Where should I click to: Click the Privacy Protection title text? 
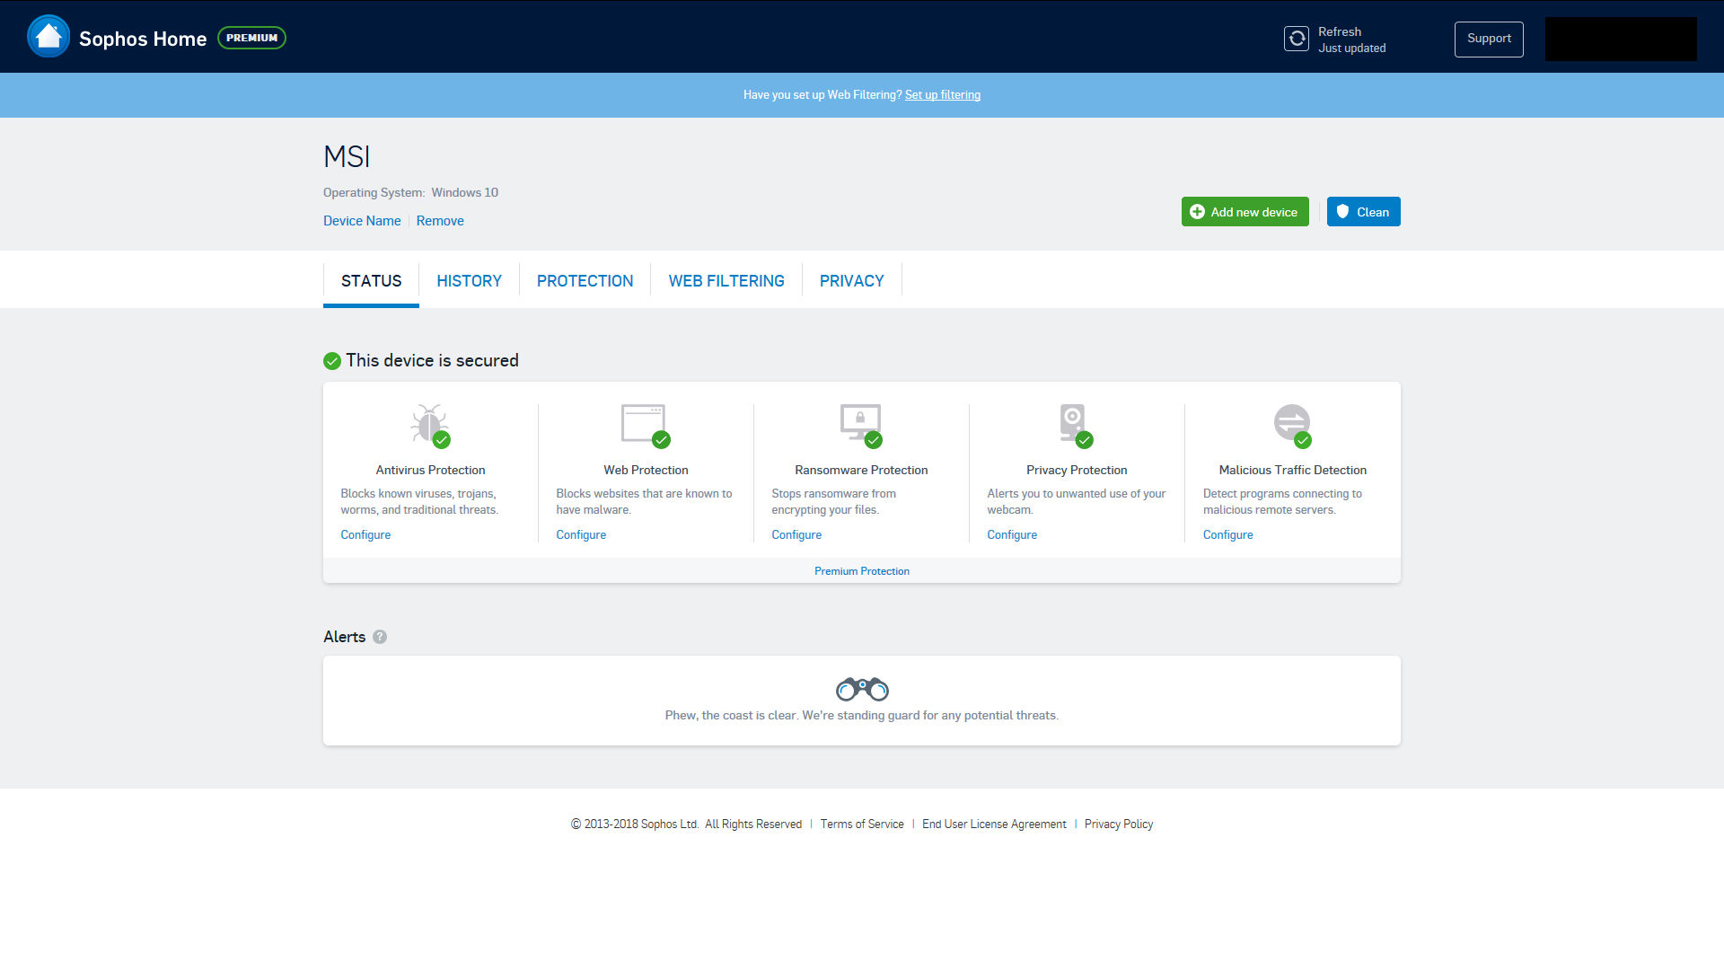1077,470
